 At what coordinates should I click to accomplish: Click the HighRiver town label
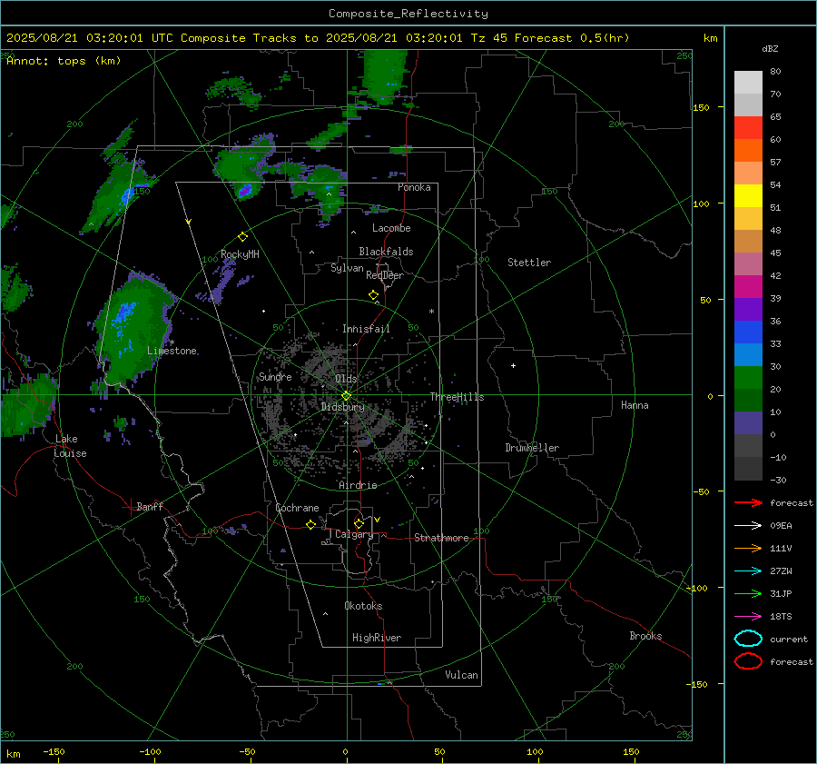pos(377,638)
